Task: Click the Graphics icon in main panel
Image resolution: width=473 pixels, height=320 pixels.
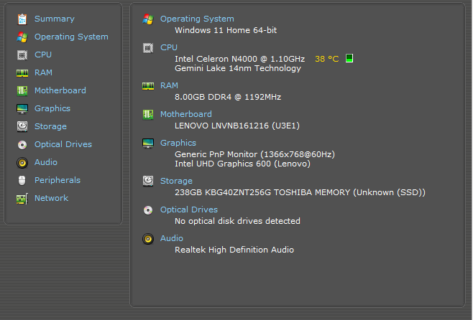Action: tap(148, 143)
